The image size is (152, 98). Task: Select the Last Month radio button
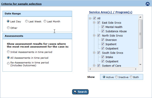[x=45, y=21]
